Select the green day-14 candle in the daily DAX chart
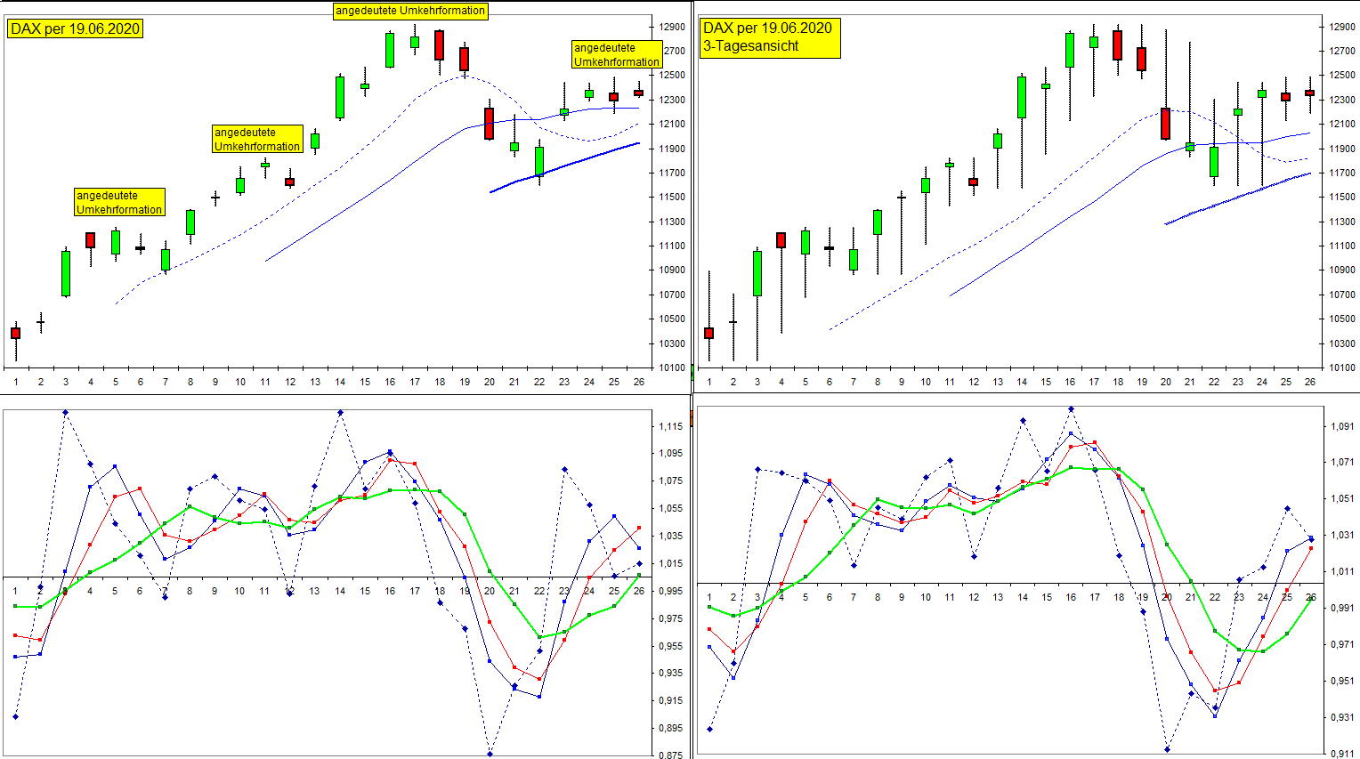The image size is (1360, 759). click(x=340, y=97)
